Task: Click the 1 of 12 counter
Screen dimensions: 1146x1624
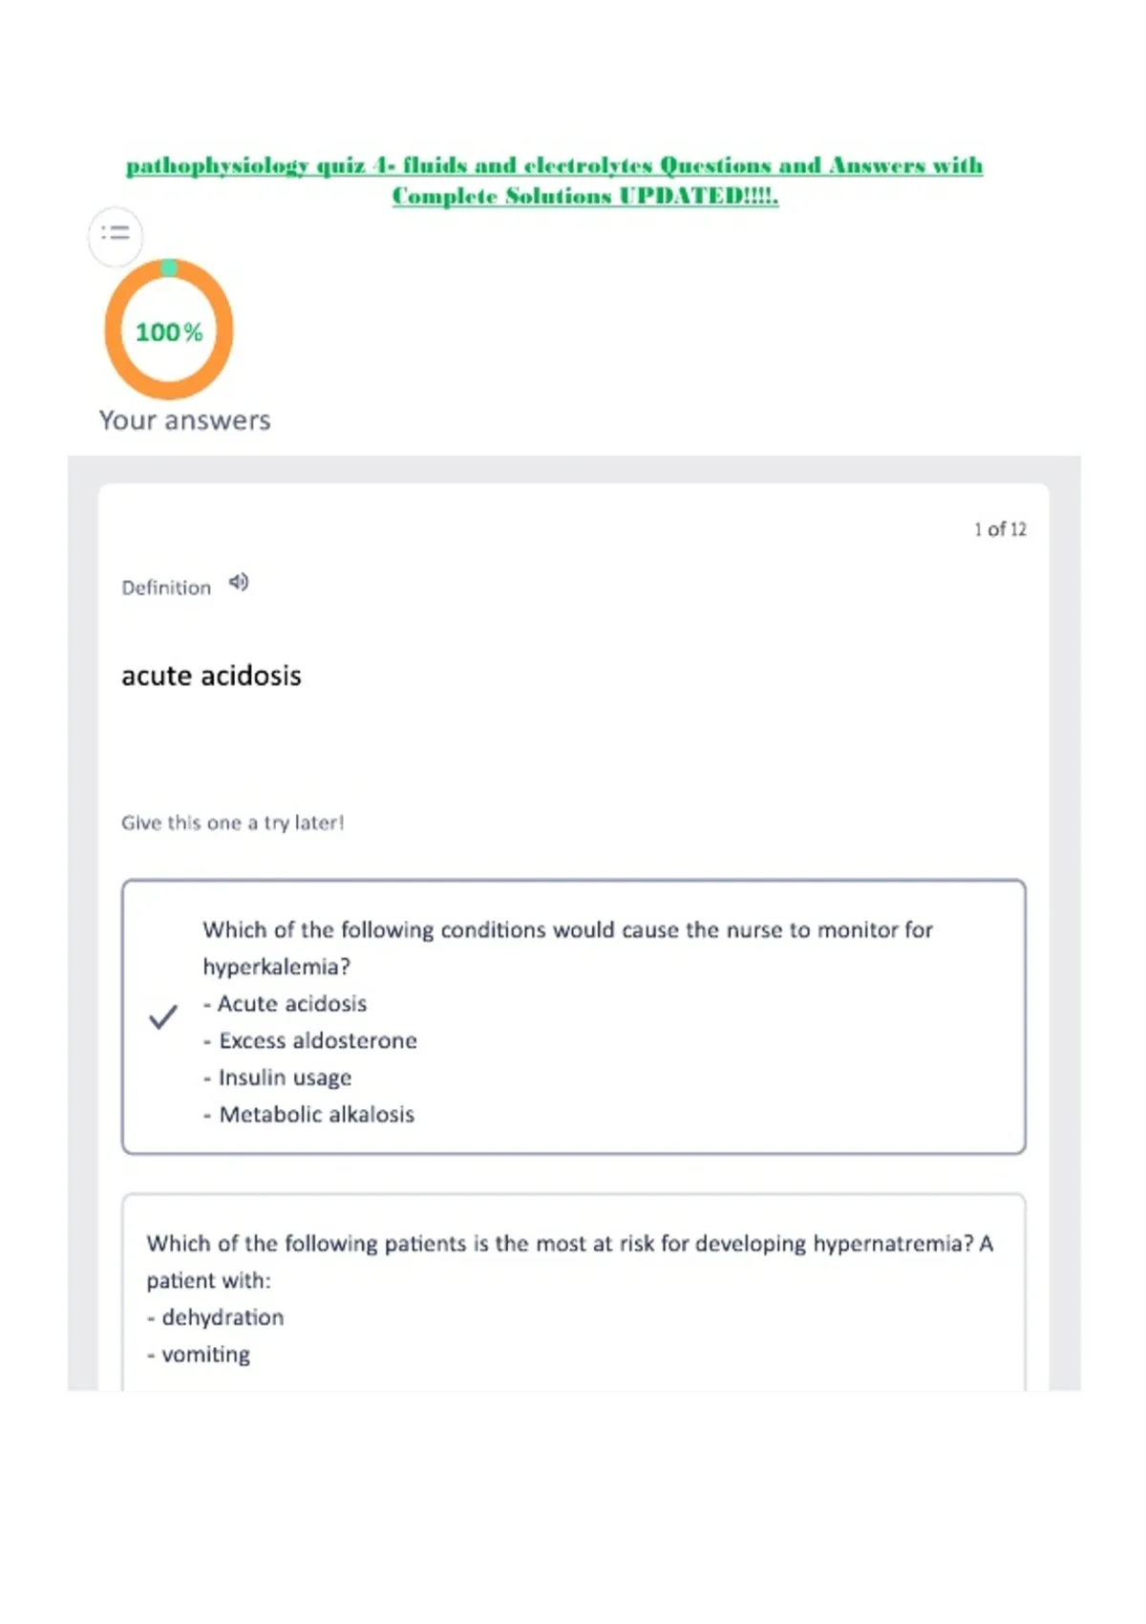Action: [x=1000, y=529]
